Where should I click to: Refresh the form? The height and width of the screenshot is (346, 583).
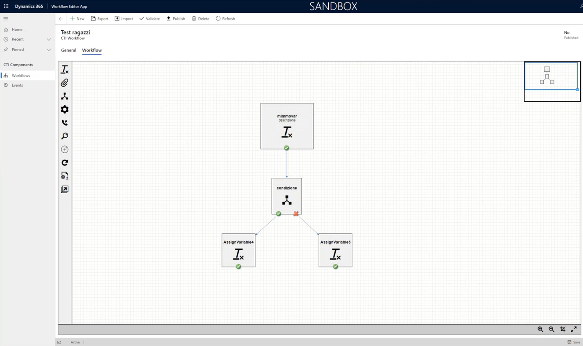click(x=225, y=19)
